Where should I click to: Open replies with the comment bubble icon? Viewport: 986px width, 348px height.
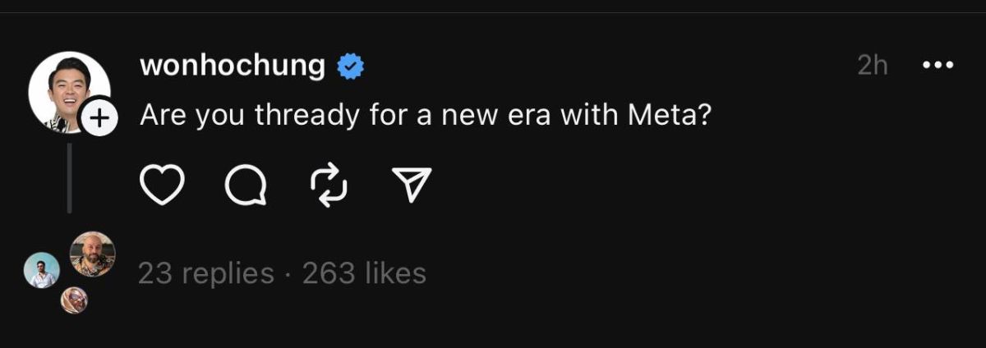coord(246,185)
